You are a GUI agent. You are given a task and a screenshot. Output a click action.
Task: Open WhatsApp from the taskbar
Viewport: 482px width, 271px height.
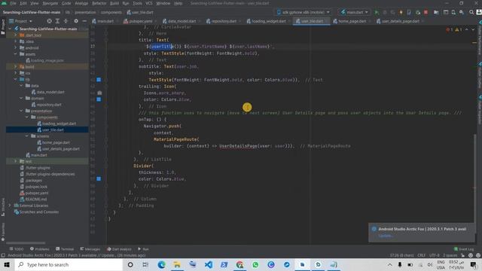coord(255,264)
